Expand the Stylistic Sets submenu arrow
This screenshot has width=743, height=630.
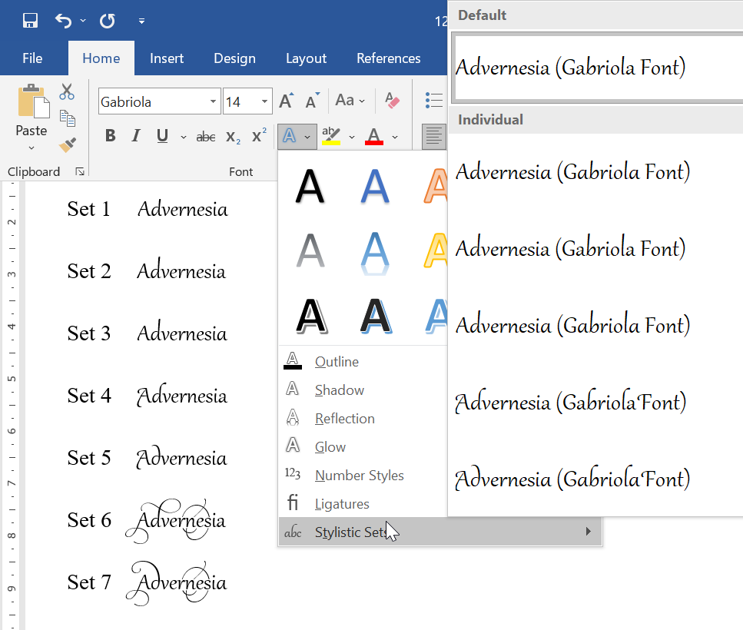click(x=588, y=532)
